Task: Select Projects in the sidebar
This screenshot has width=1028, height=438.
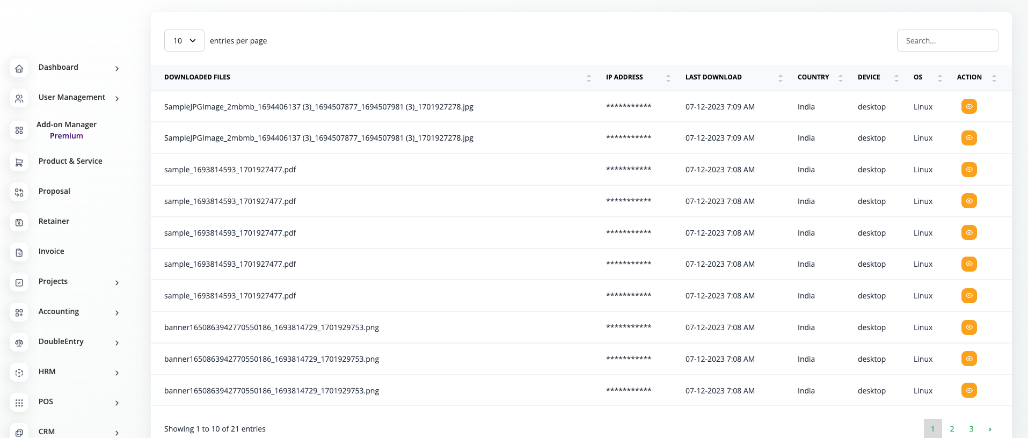Action: pos(53,281)
